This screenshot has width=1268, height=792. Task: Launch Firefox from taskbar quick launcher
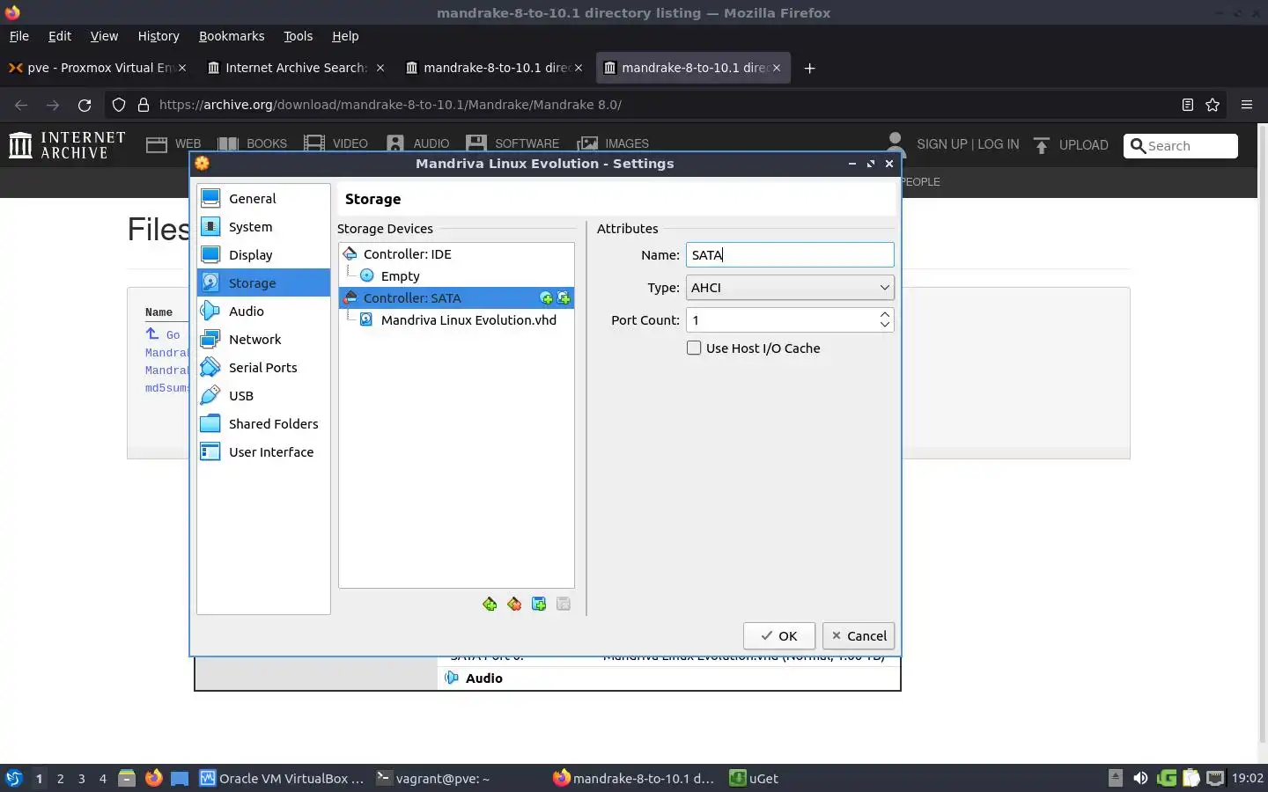coord(153,778)
